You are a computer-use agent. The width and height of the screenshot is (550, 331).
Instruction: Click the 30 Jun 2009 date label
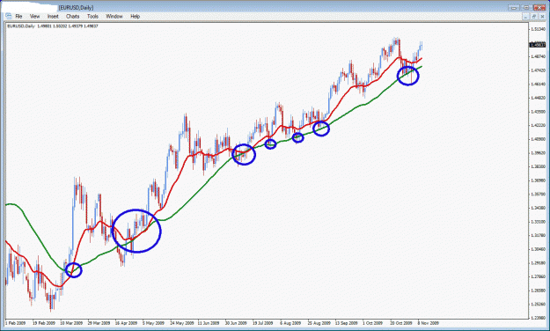pos(236,323)
